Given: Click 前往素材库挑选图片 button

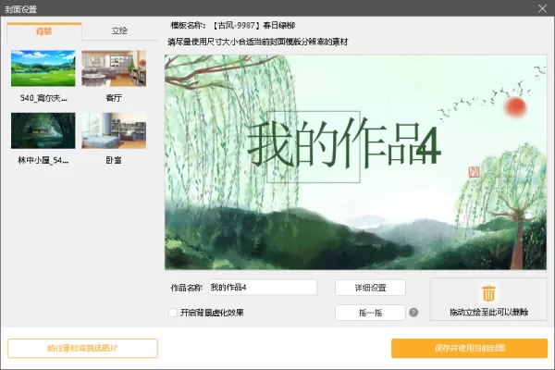Looking at the screenshot, I should 82,349.
